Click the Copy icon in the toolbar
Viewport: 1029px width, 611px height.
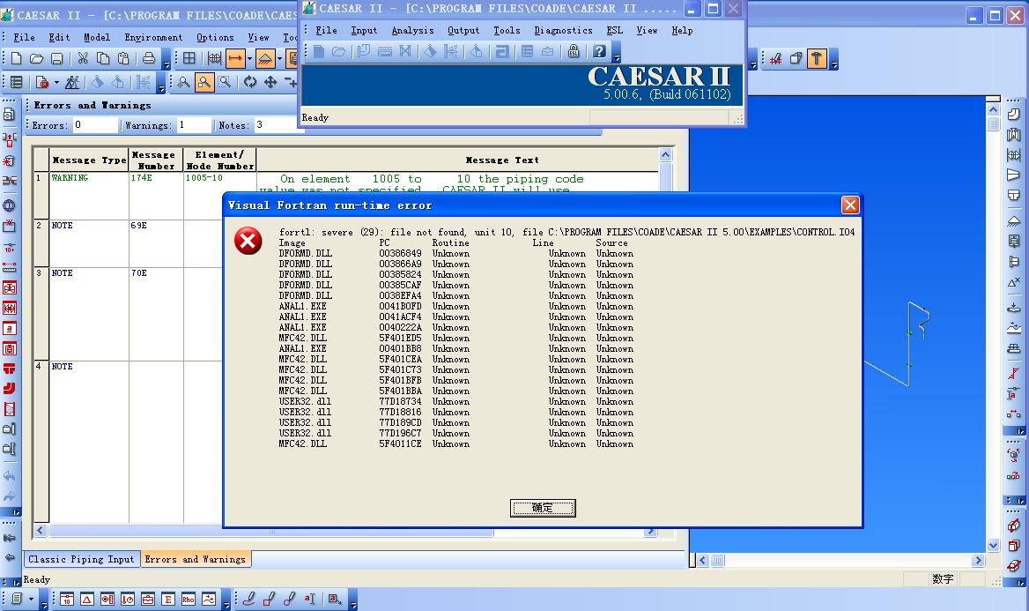coord(103,58)
